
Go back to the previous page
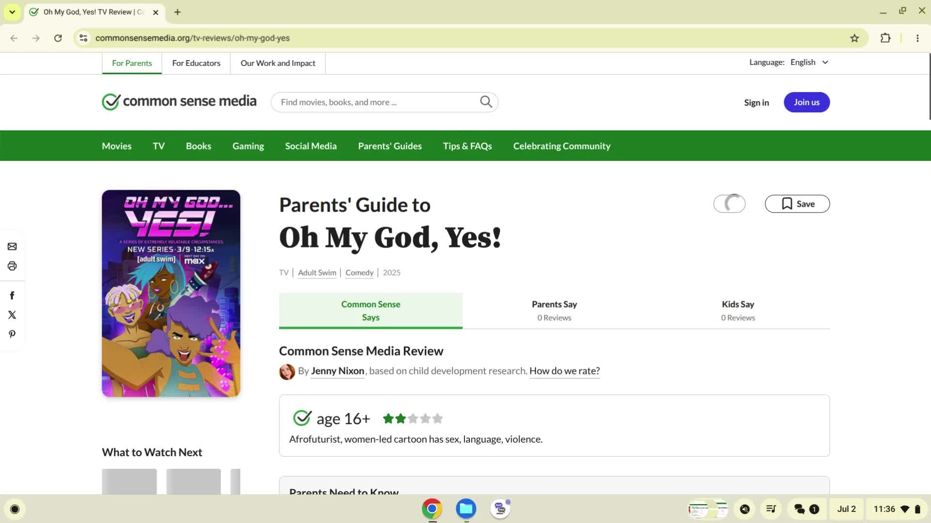point(14,38)
